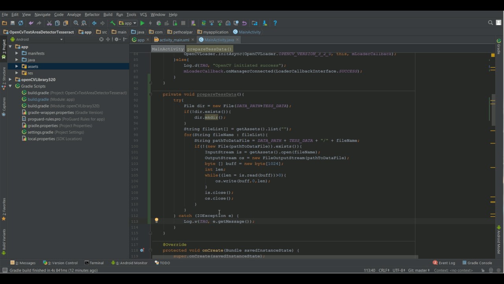This screenshot has width=504, height=284.
Task: Click the Save All floppy icon
Action: [x=13, y=23]
